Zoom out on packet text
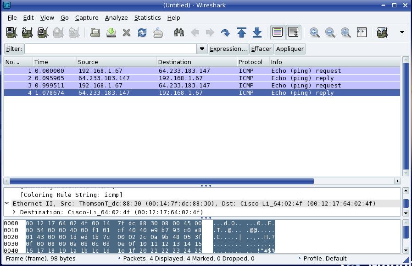This screenshot has width=412, height=266. tap(330, 33)
